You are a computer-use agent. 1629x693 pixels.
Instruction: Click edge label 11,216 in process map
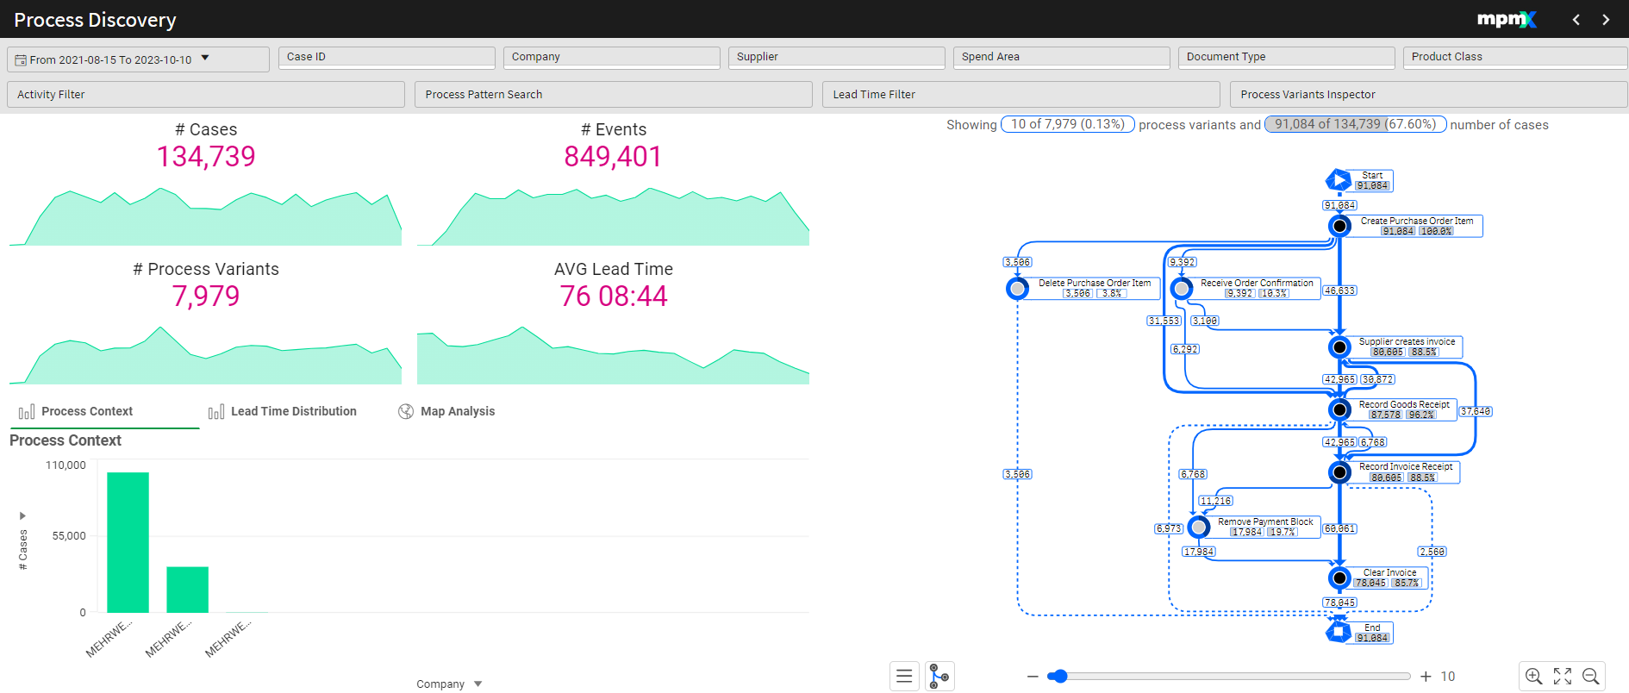(x=1215, y=501)
